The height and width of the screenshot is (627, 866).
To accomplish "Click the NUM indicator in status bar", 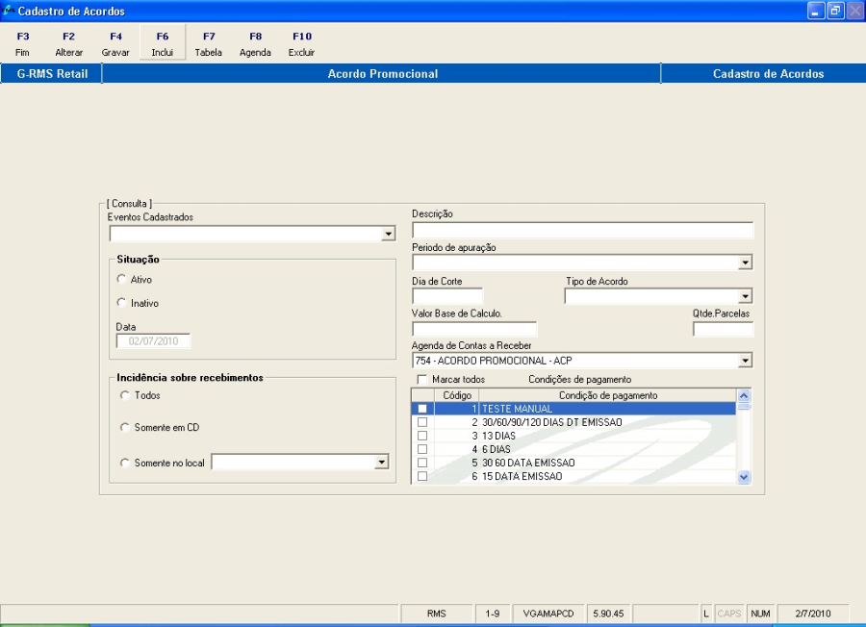I will (760, 614).
